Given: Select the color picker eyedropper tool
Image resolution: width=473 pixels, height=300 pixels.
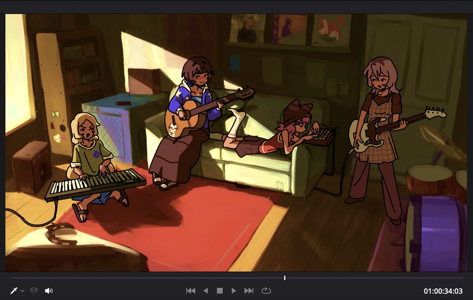Looking at the screenshot, I should click(14, 291).
